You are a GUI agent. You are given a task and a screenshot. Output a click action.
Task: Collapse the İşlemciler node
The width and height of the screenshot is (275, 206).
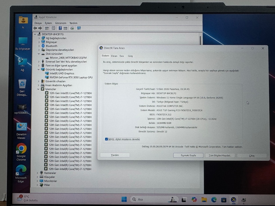[38, 89]
